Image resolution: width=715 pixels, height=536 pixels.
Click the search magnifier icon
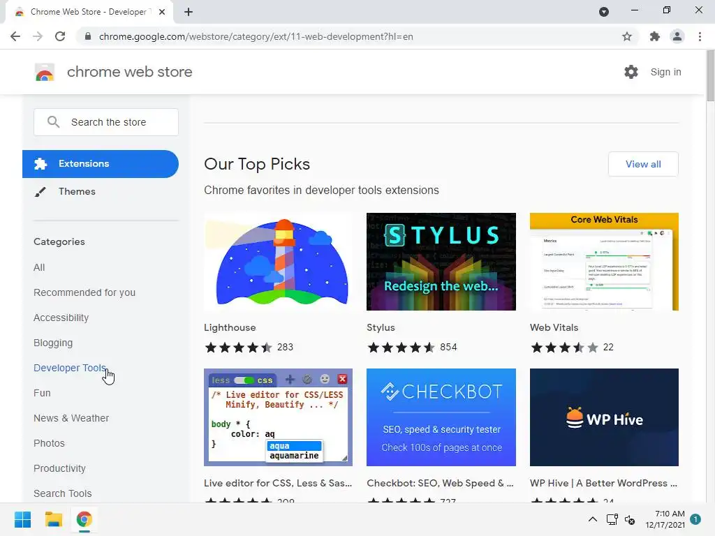(53, 122)
